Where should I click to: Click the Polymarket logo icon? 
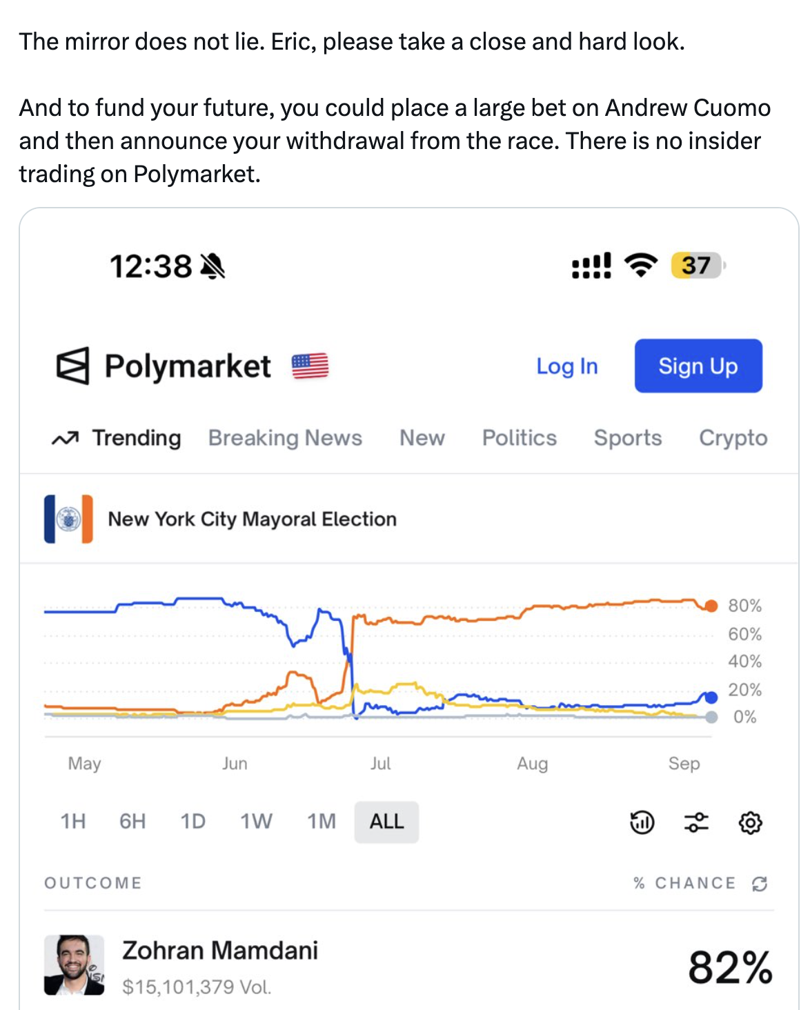[72, 366]
